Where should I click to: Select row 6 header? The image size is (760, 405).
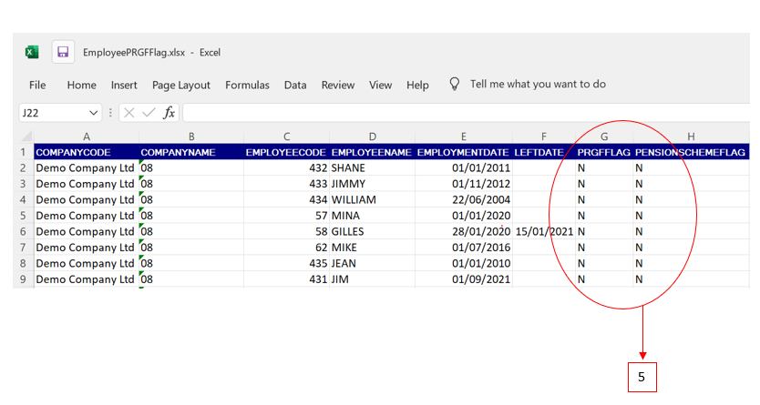pos(23,231)
